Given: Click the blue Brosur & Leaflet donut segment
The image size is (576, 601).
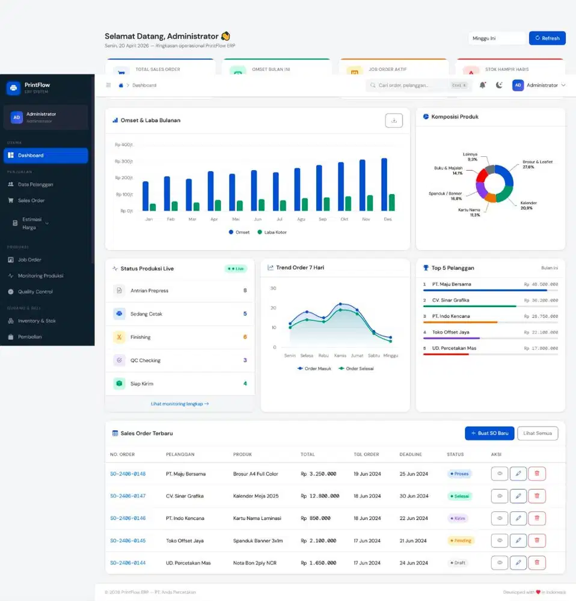Looking at the screenshot, I should tap(507, 177).
